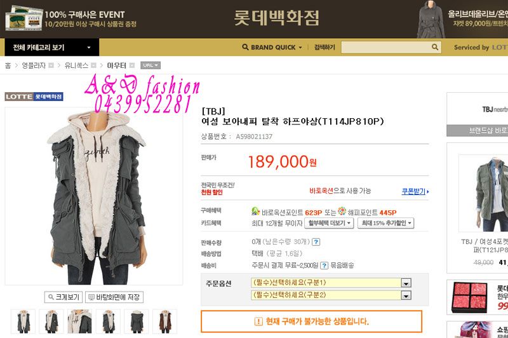Click the 바탕화면에 저장 button
Image resolution: width=508 pixels, height=338 pixels.
114,297
